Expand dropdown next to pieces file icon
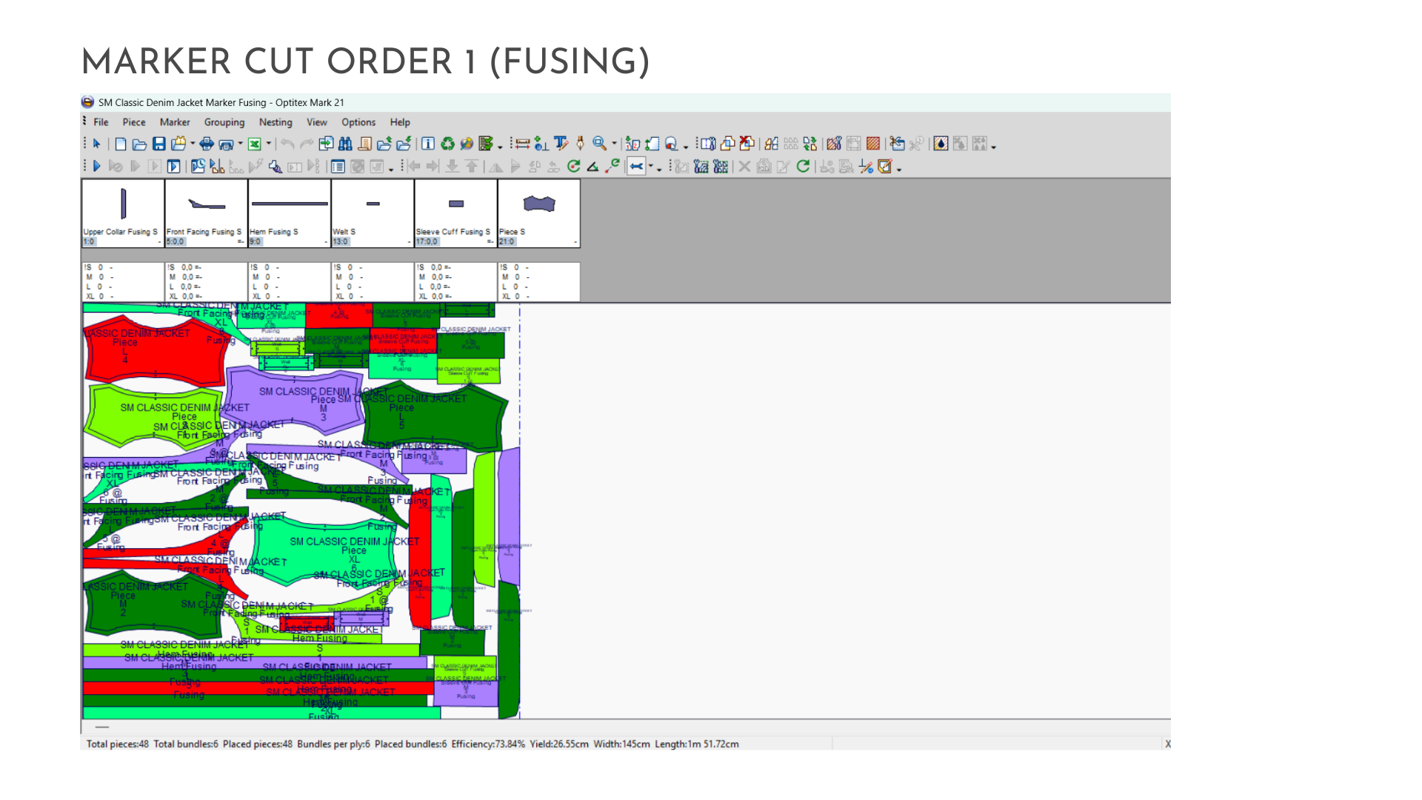This screenshot has width=1422, height=800. [x=193, y=144]
